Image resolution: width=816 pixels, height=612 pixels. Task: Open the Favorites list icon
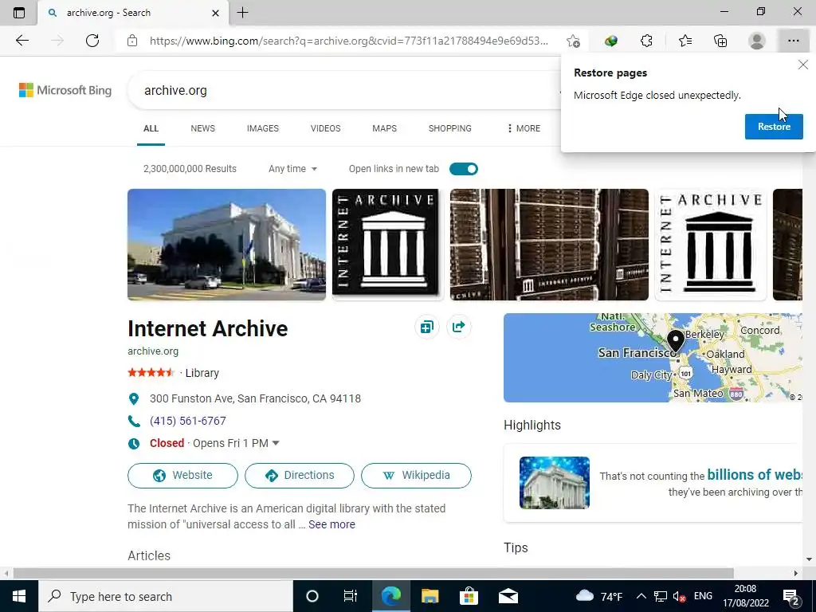point(685,41)
